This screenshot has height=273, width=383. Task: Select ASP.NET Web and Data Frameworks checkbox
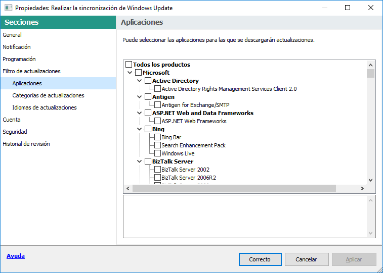tap(148, 113)
